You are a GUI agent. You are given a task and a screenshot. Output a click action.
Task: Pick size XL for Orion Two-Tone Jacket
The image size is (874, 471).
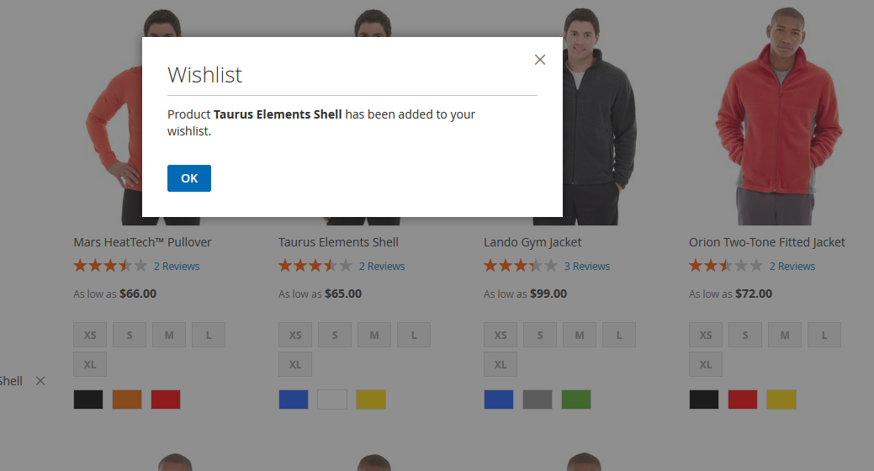pos(706,364)
